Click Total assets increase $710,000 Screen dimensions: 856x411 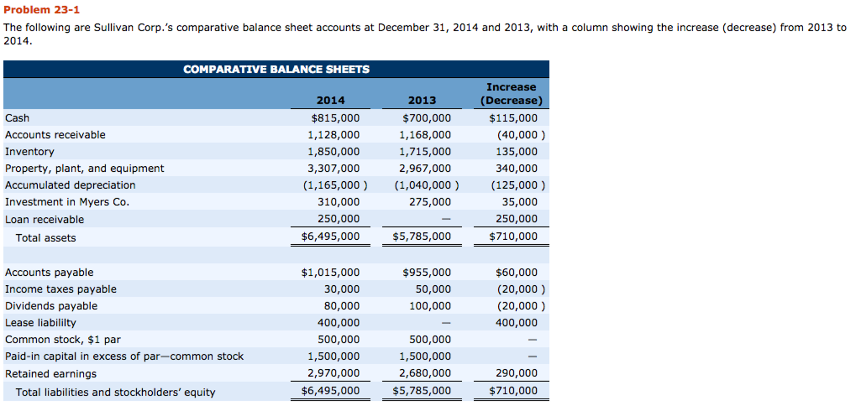pos(513,236)
